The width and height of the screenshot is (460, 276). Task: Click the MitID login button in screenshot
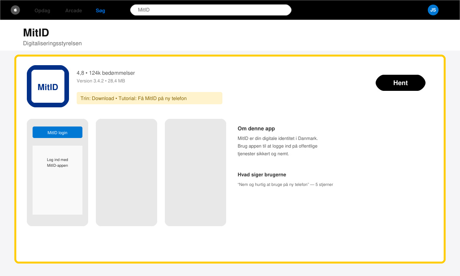58,132
